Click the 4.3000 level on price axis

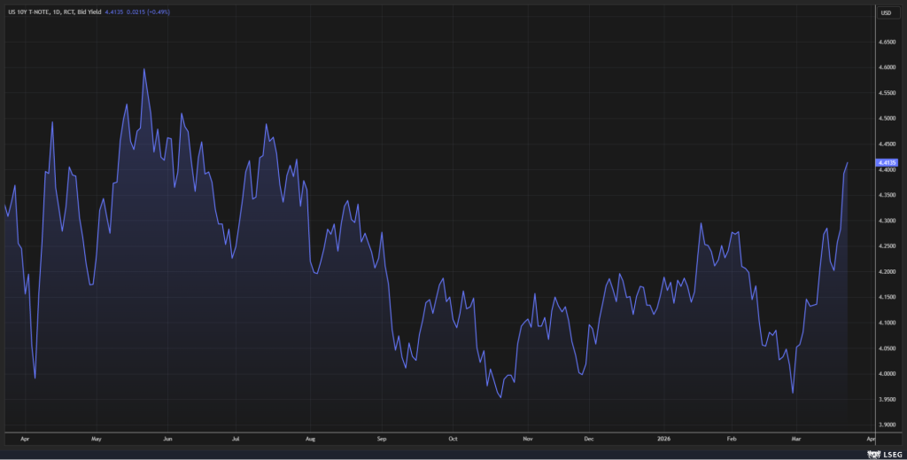[x=886, y=221]
